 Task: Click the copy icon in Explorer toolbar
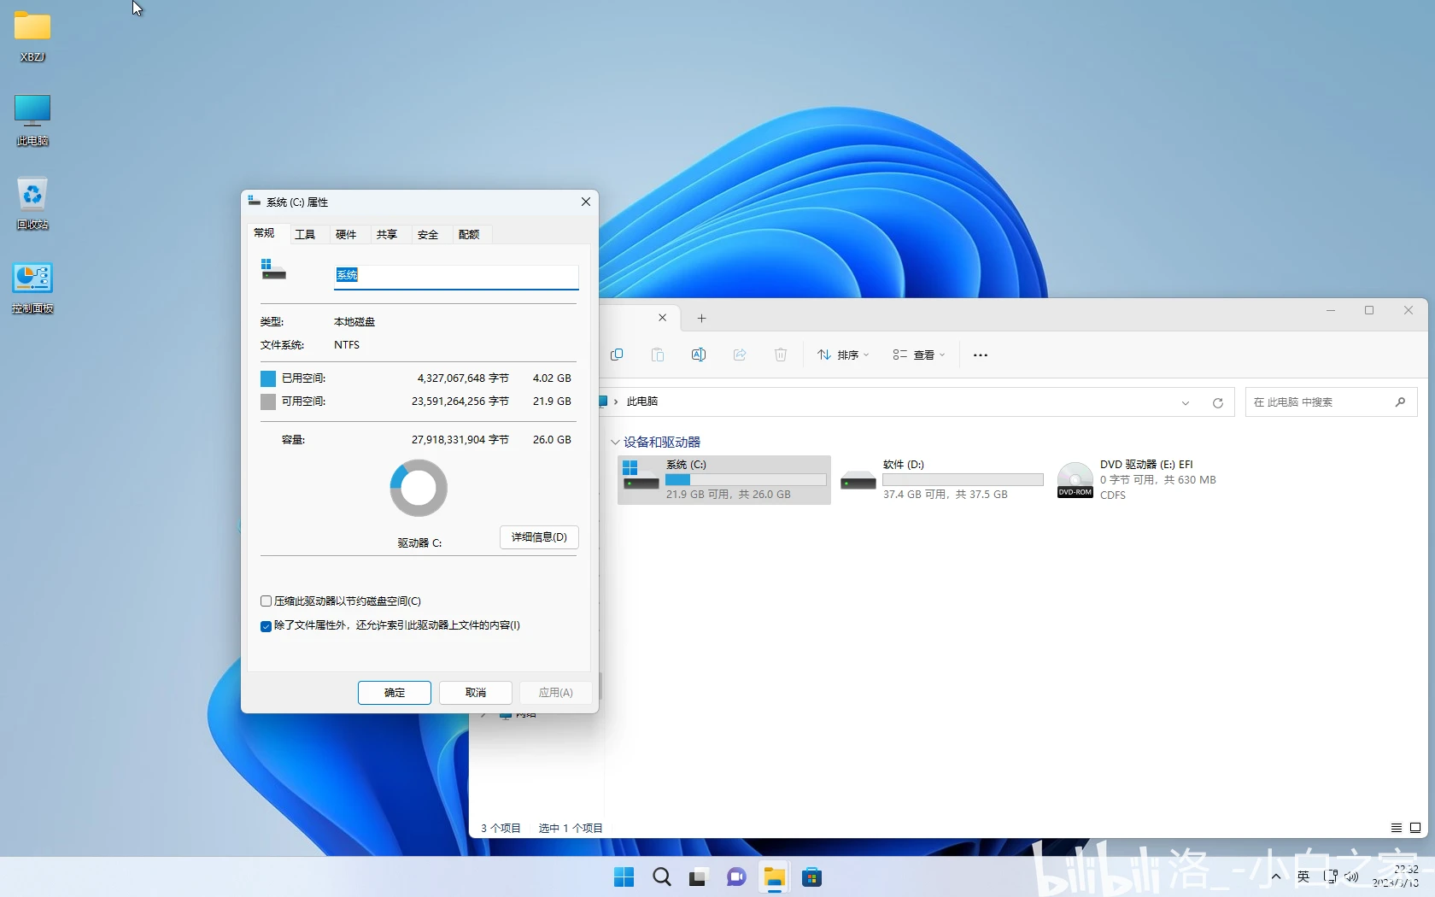pyautogui.click(x=617, y=355)
